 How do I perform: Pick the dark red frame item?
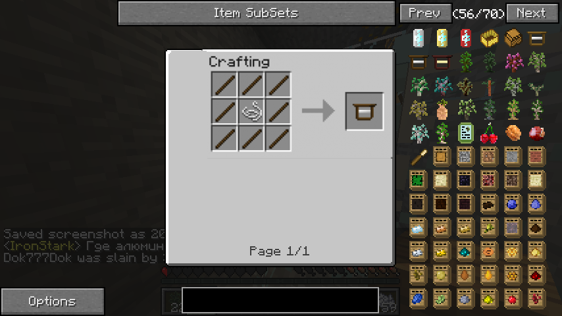pyautogui.click(x=442, y=62)
